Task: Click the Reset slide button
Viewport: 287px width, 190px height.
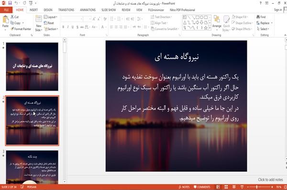Action: 49,23
